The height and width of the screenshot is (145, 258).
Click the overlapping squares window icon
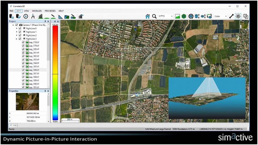246,16
